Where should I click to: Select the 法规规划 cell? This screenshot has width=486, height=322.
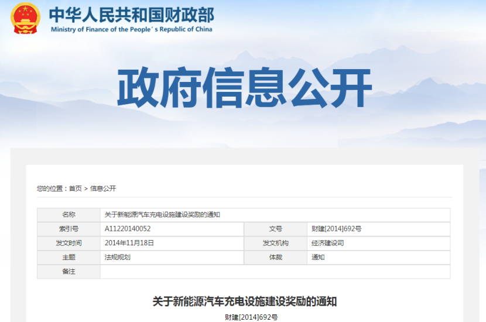tap(172, 258)
